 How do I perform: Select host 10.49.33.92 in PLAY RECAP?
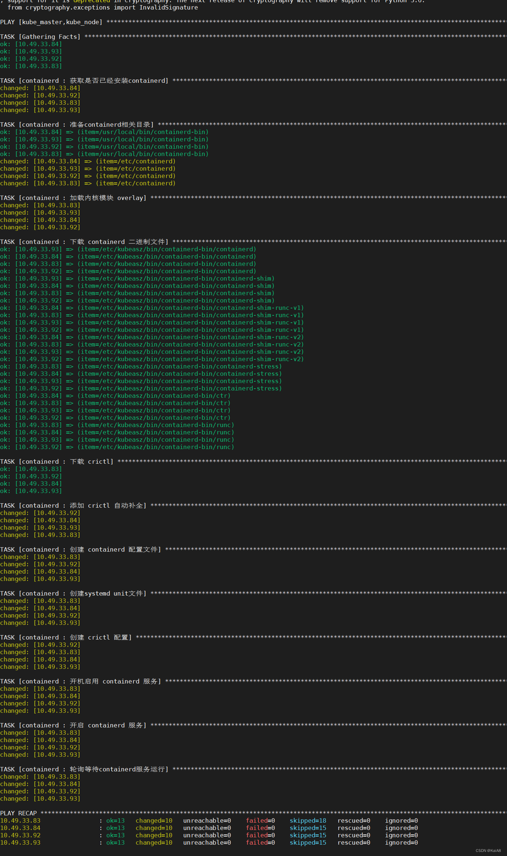pos(20,835)
